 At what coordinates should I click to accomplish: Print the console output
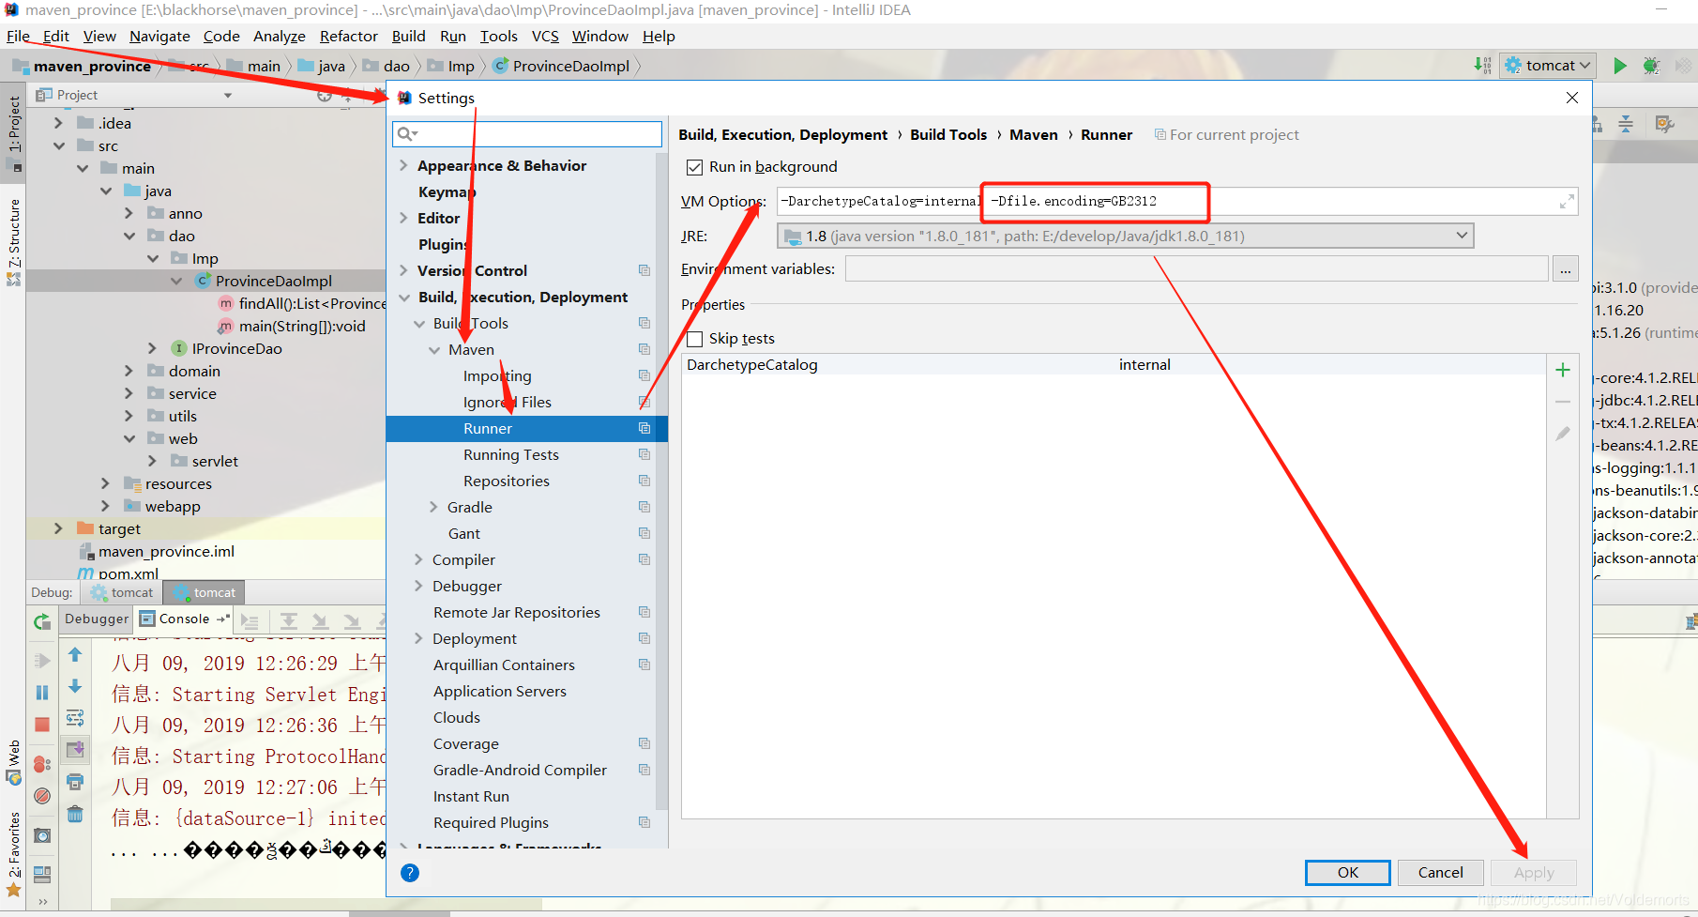(x=75, y=782)
